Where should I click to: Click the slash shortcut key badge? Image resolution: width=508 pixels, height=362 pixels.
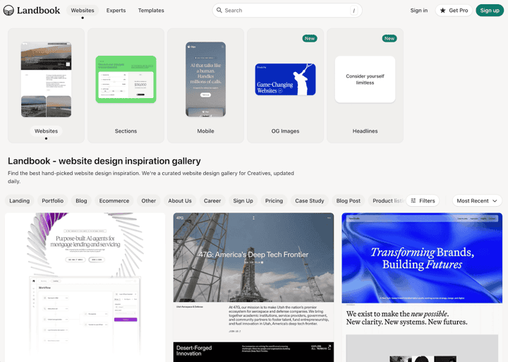(x=353, y=11)
